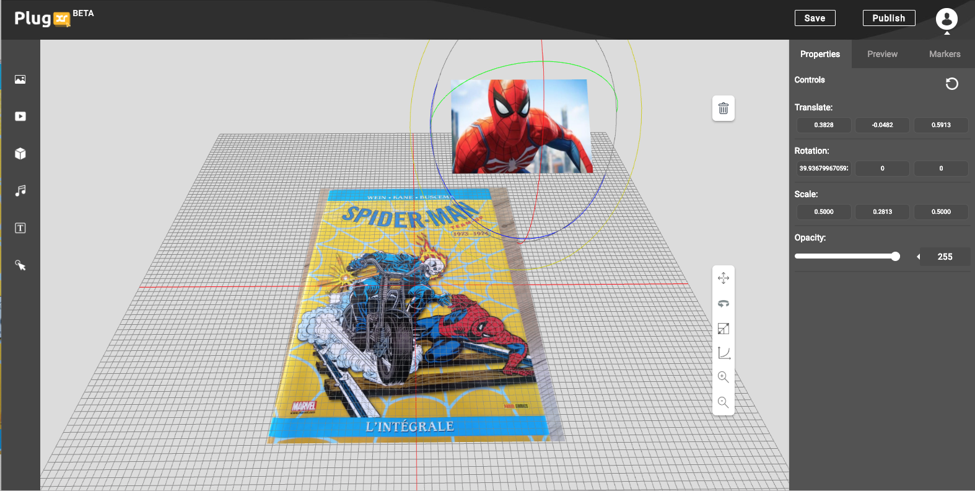Delete the selected object with trash icon
Viewport: 975px width, 491px height.
[724, 108]
